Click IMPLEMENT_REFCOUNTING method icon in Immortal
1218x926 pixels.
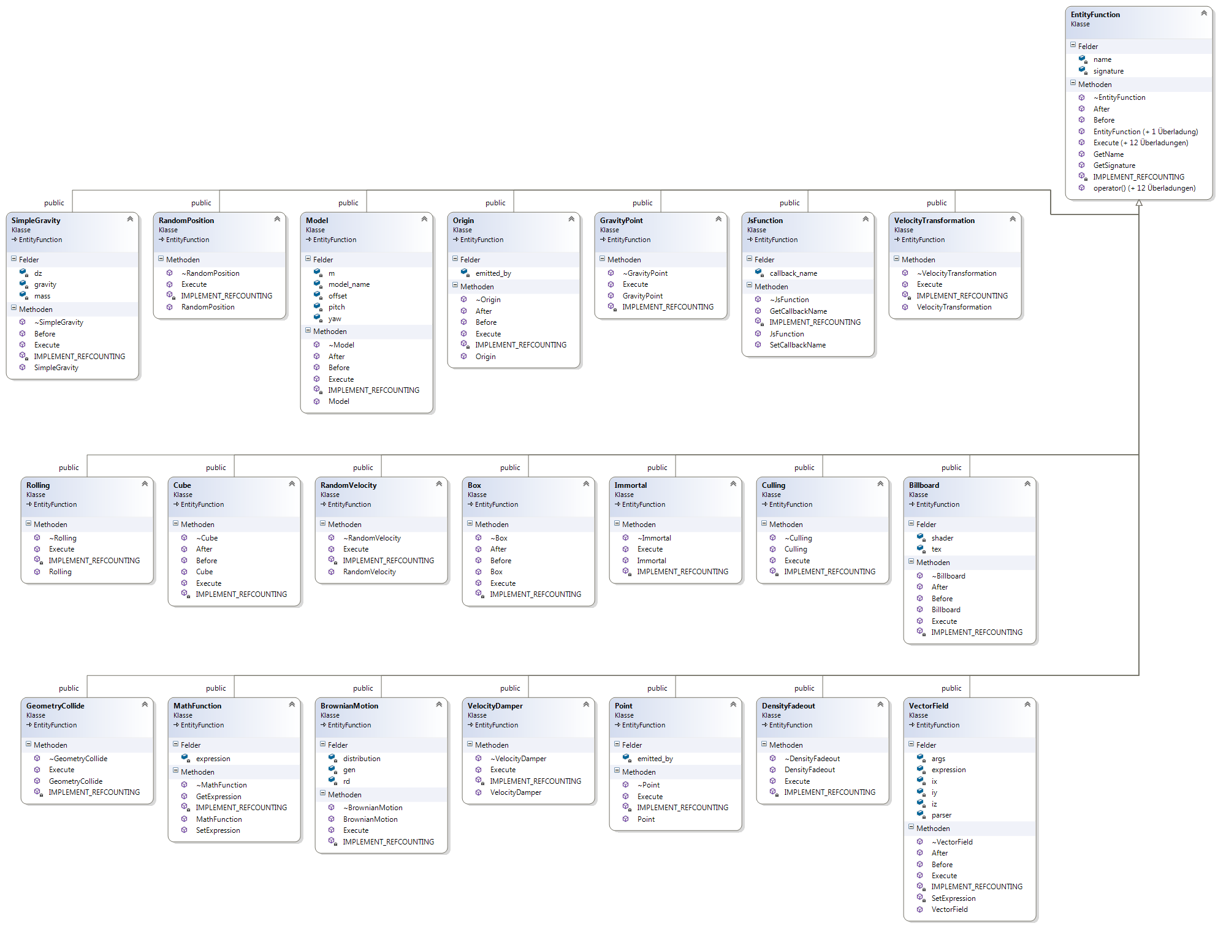(626, 571)
